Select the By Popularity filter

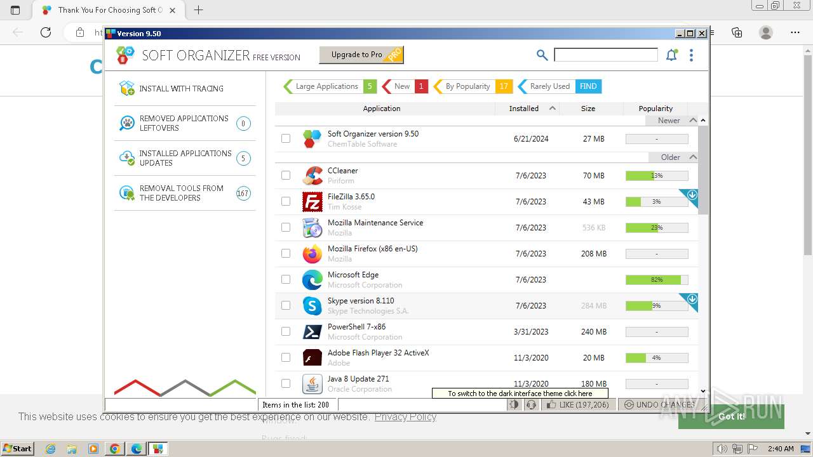click(x=473, y=86)
